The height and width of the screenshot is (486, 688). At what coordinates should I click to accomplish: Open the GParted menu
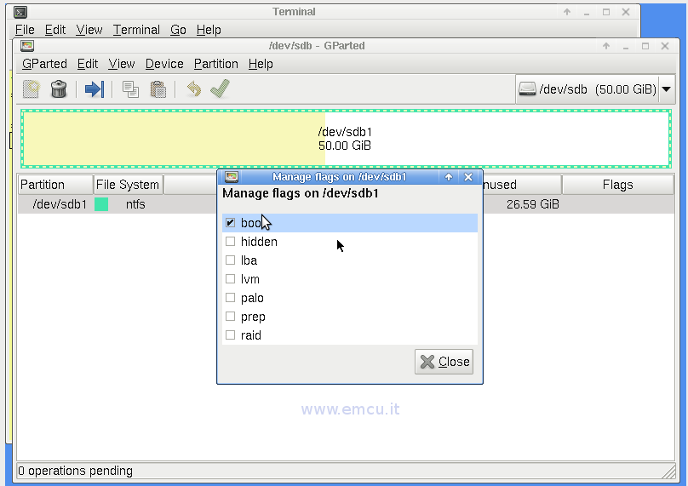coord(44,64)
